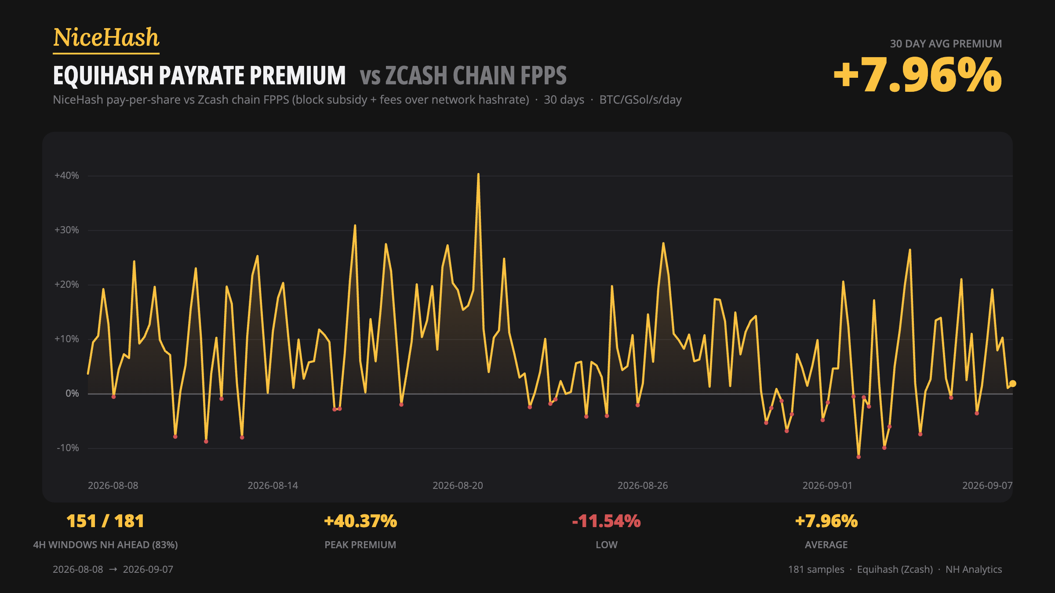
Task: Click the 2026-09-01 x-axis date
Action: (x=827, y=486)
